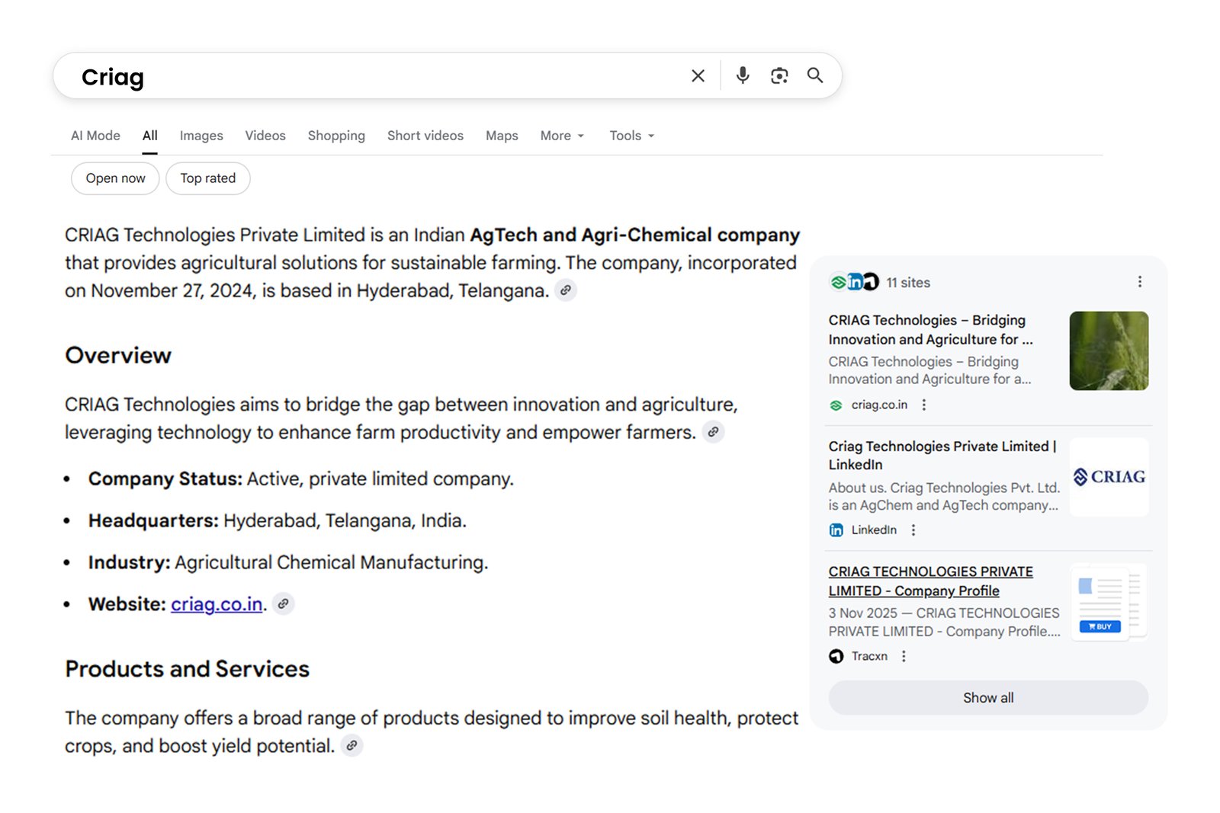Enable the Top rated filter
Screen dimensions: 1220x813
207,178
